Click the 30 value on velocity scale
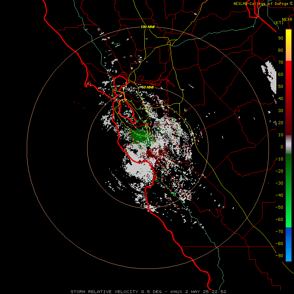Image resolution: width=294 pixels, height=294 pixels. [x=281, y=111]
